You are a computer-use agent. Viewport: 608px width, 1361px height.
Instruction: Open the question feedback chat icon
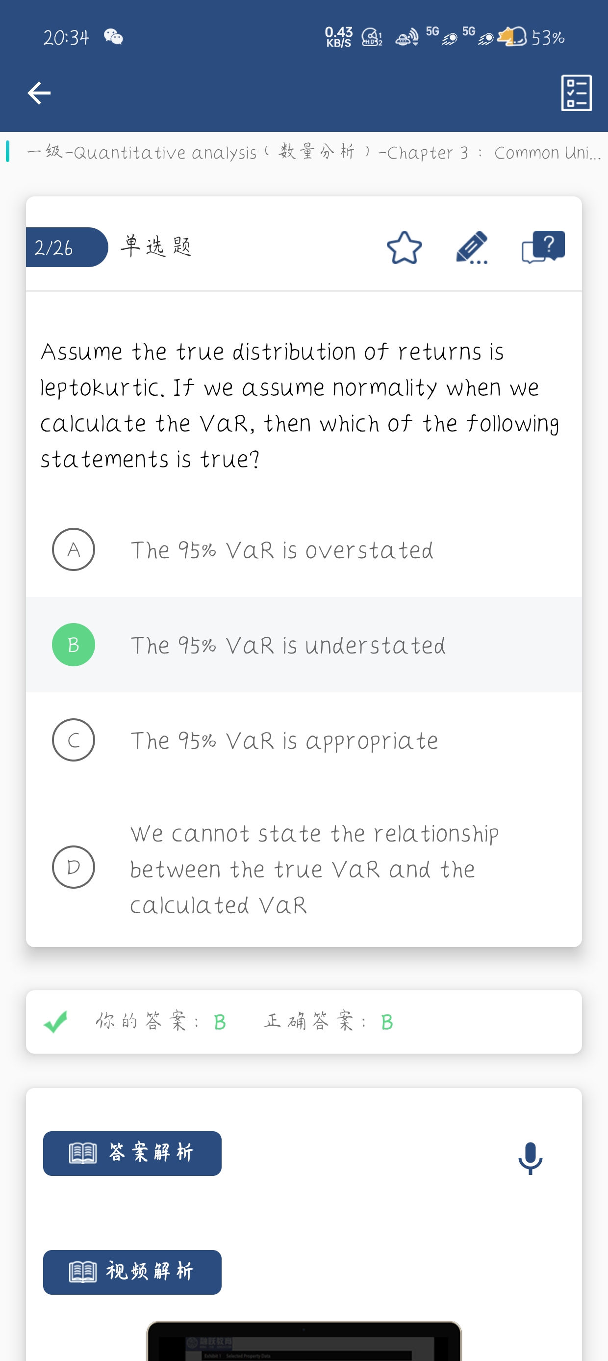click(x=543, y=247)
